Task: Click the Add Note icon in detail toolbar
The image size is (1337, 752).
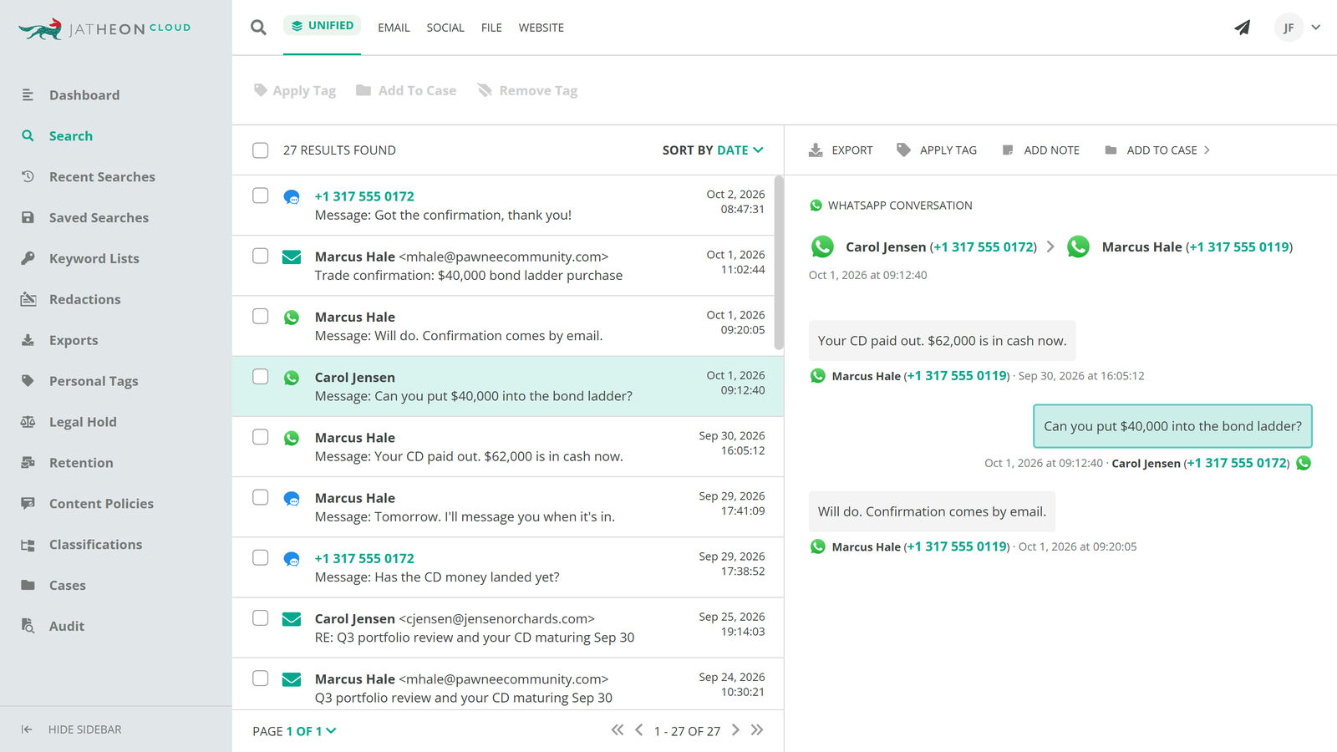Action: pos(1008,150)
